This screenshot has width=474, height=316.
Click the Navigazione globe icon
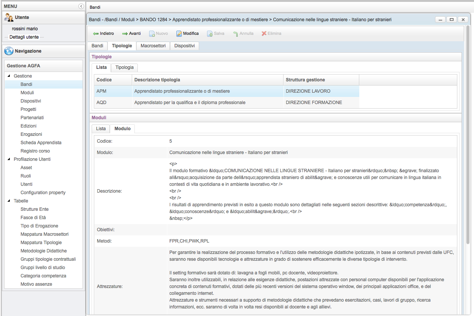click(9, 51)
